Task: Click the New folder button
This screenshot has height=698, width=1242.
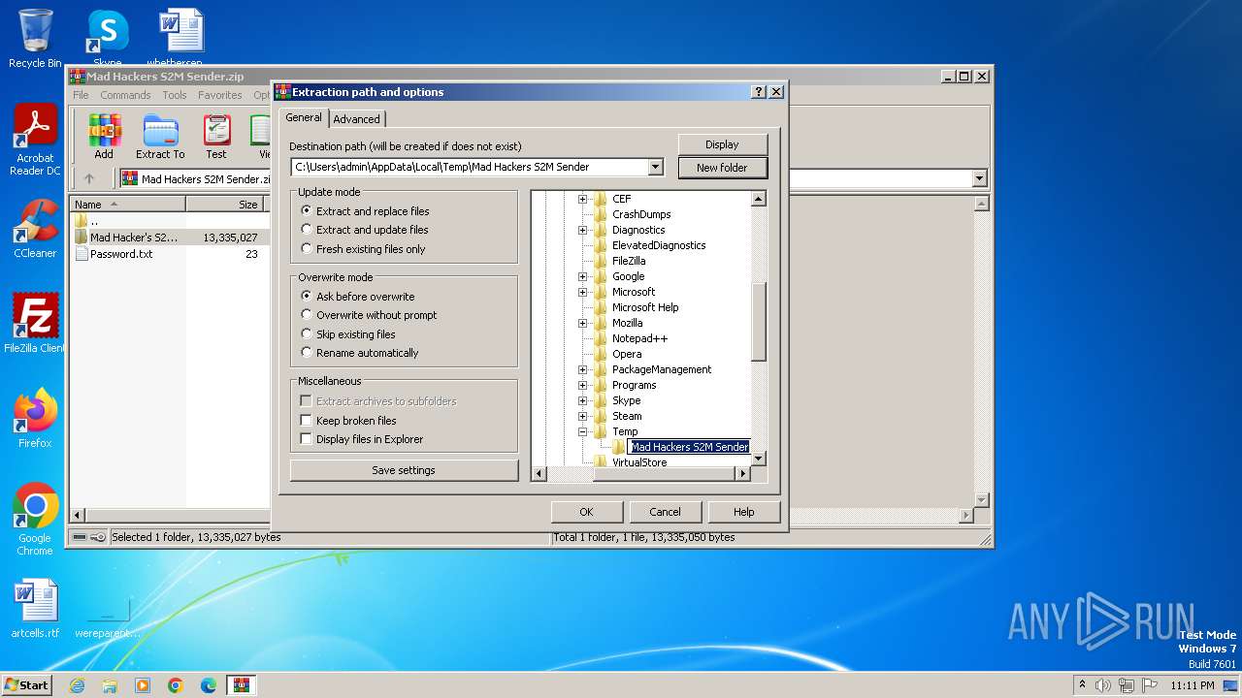Action: pos(722,168)
